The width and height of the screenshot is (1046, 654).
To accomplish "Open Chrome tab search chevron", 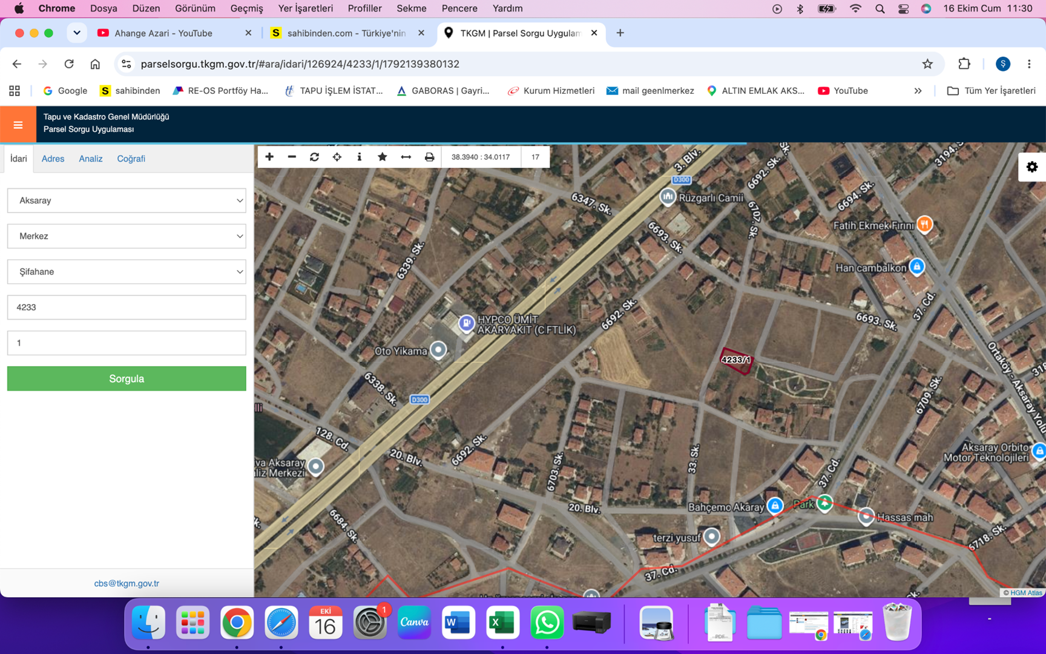I will pos(77,33).
